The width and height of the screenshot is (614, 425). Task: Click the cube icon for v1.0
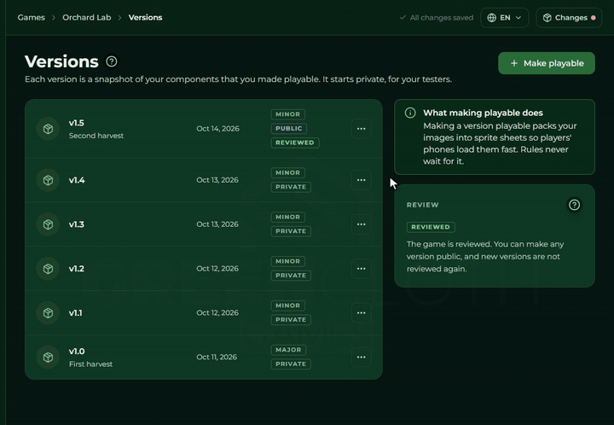[48, 358]
